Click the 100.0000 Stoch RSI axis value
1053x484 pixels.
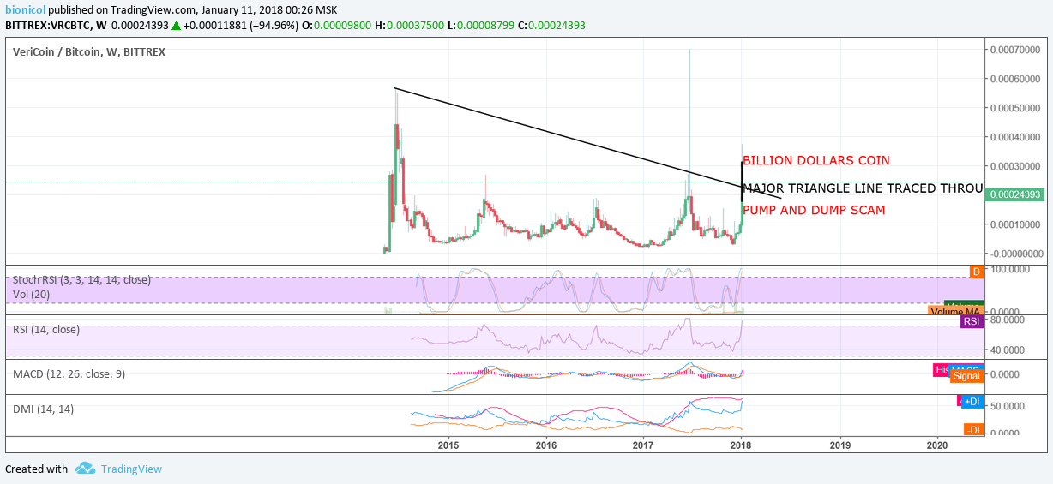[x=1008, y=268]
